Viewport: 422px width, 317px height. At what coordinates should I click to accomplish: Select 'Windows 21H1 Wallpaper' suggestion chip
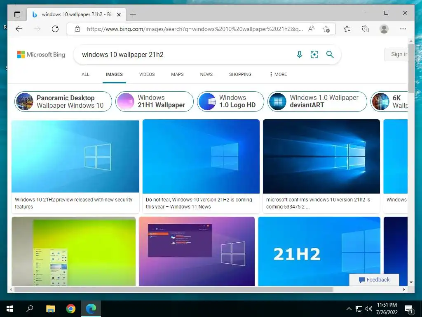[155, 102]
